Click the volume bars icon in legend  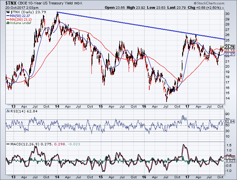coord(8,23)
